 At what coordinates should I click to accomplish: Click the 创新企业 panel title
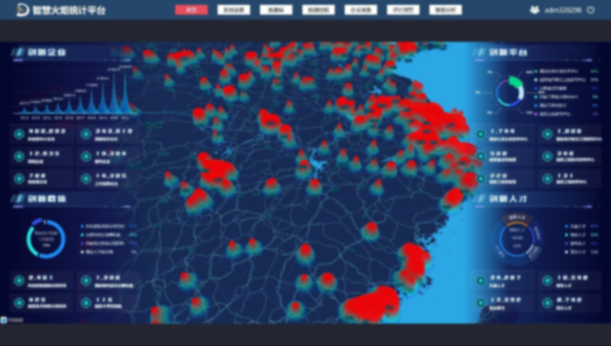point(47,52)
